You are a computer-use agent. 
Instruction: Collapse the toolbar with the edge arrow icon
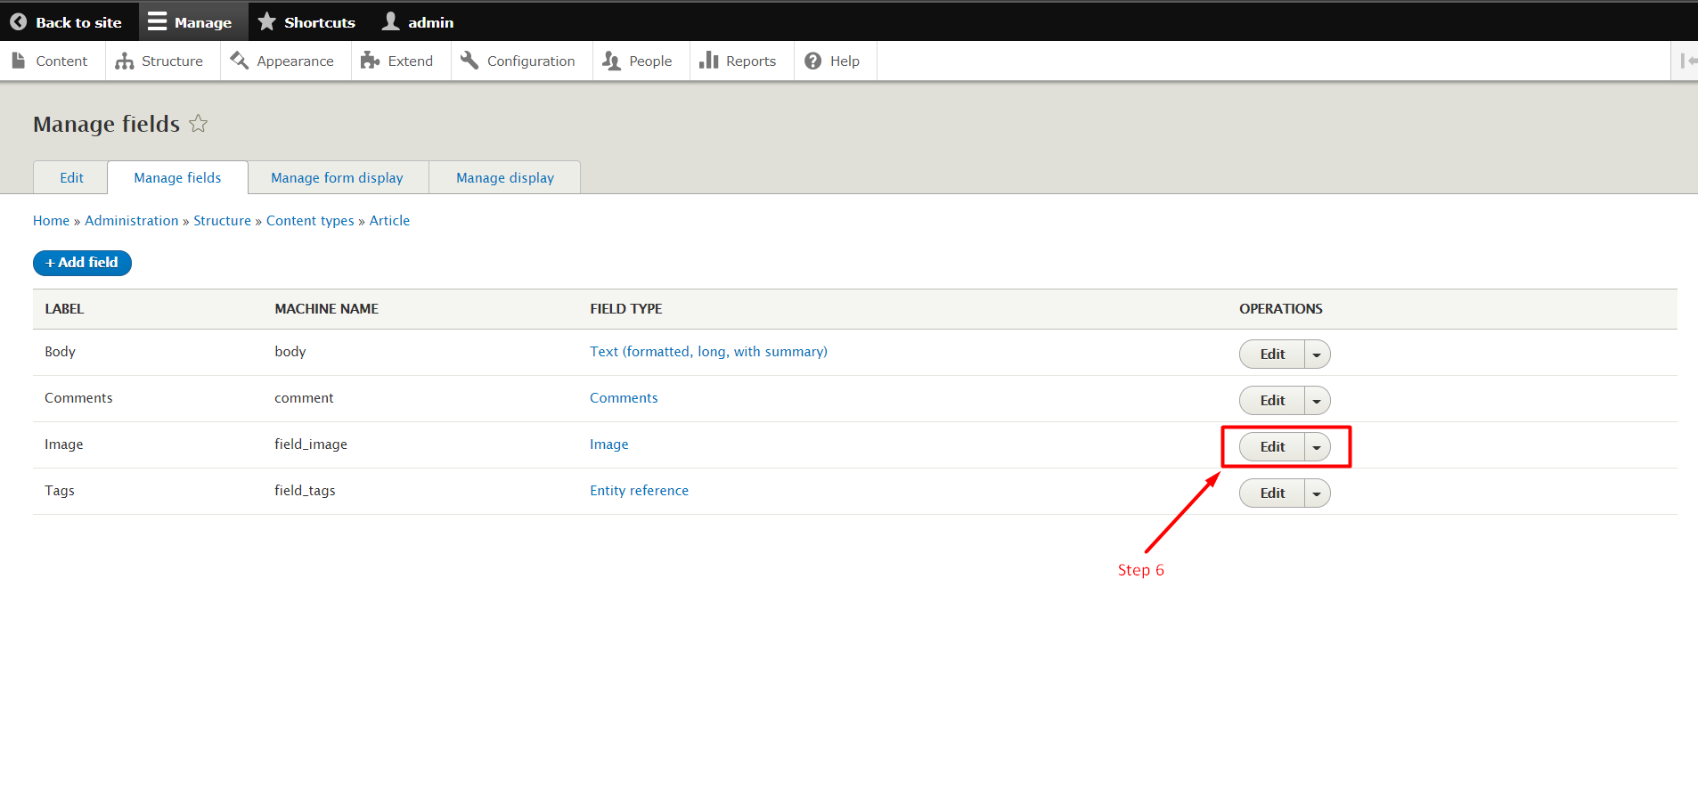tap(1687, 61)
